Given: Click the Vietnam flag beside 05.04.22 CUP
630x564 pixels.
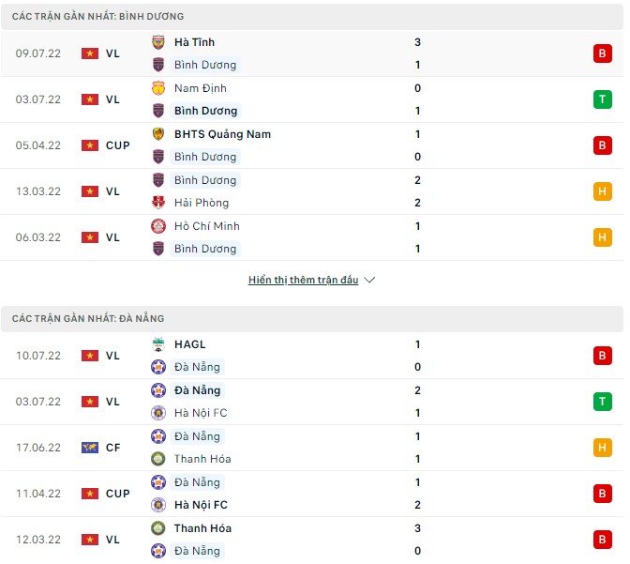Looking at the screenshot, I should pos(90,145).
